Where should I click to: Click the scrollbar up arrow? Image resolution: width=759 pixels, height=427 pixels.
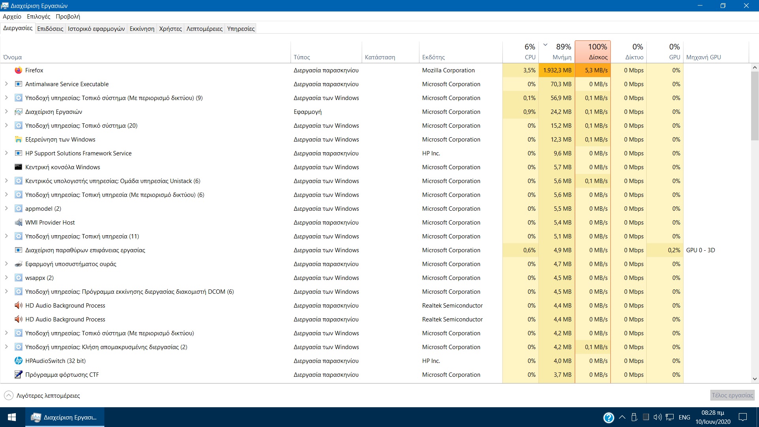(x=755, y=68)
